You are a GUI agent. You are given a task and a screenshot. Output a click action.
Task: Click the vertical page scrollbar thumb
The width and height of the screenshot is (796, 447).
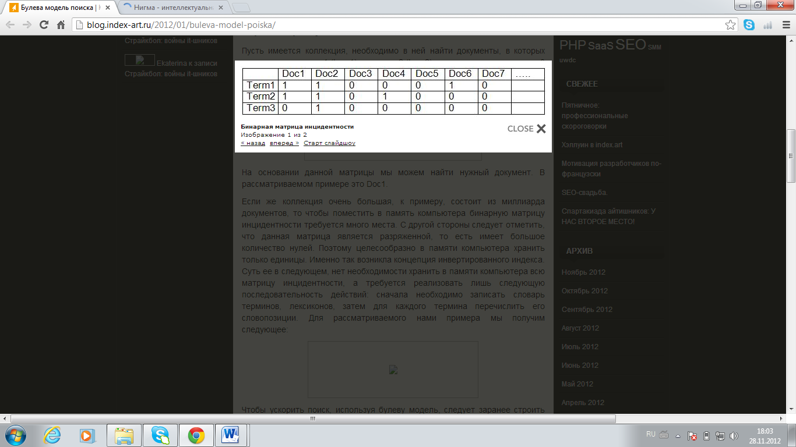[791, 155]
